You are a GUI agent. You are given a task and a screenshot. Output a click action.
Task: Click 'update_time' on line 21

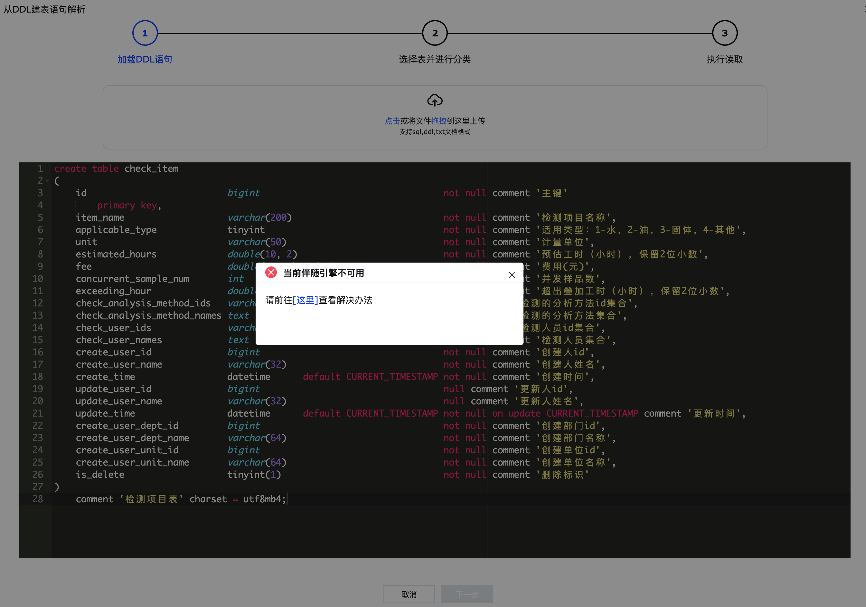click(x=105, y=413)
